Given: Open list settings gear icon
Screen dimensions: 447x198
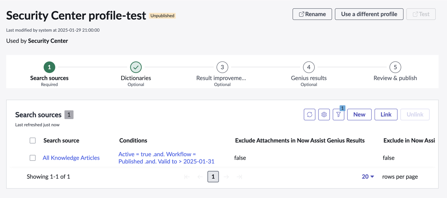Looking at the screenshot, I should (324, 115).
